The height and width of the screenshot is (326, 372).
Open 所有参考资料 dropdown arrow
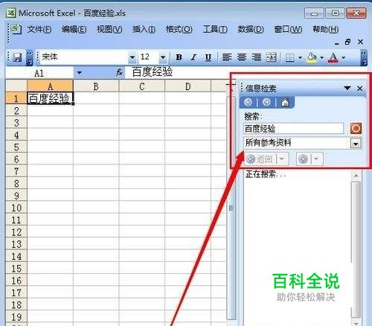[356, 144]
